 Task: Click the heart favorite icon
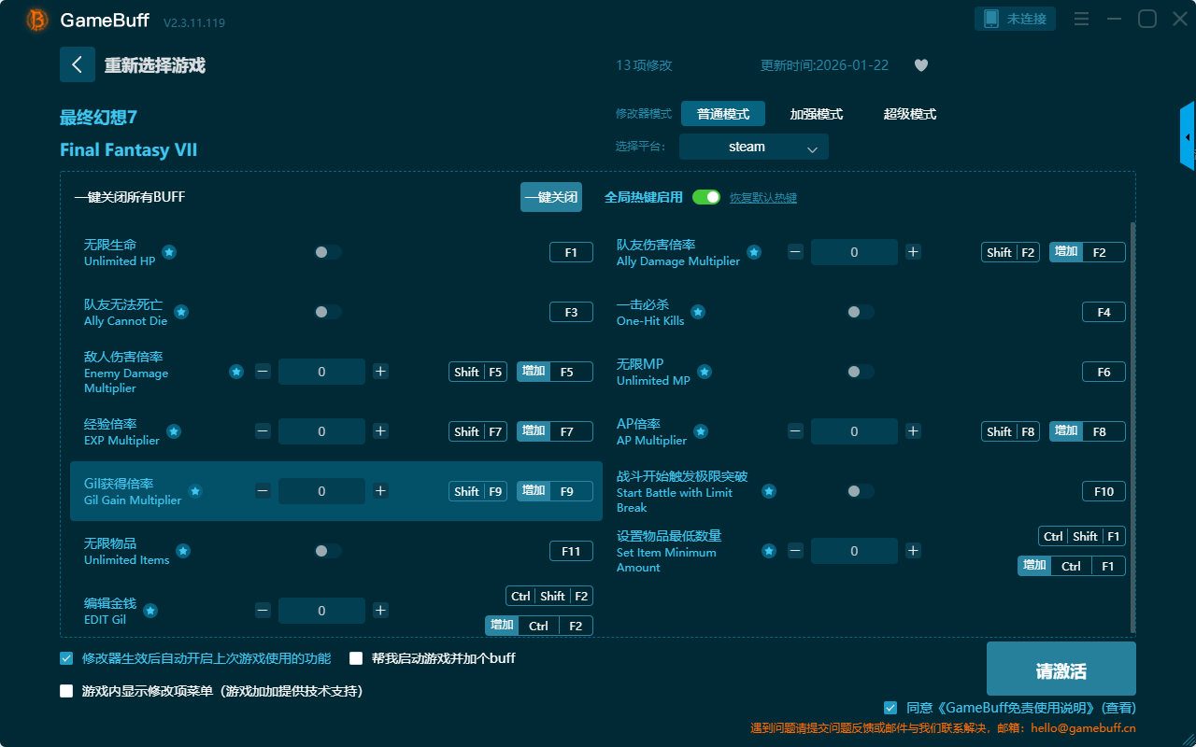point(920,65)
